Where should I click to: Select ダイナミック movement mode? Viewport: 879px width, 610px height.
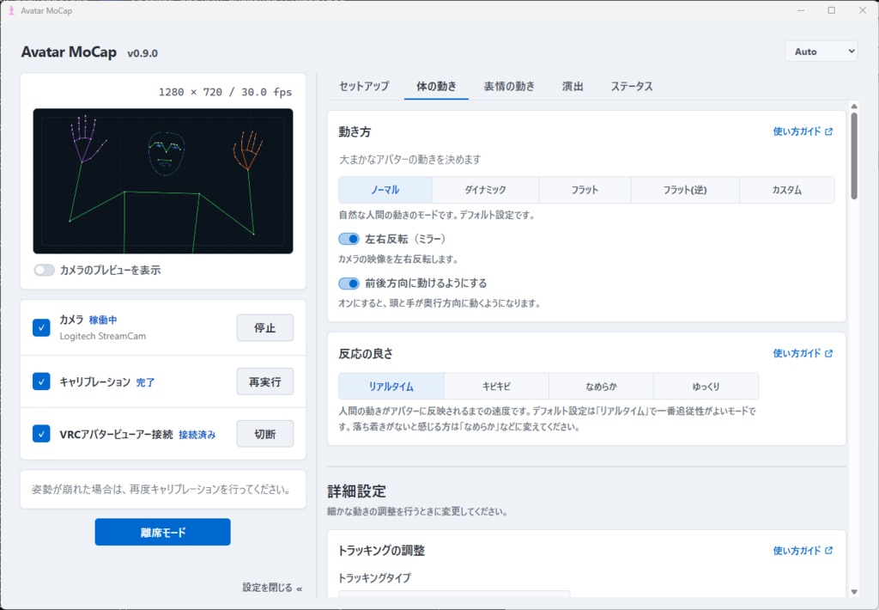486,190
